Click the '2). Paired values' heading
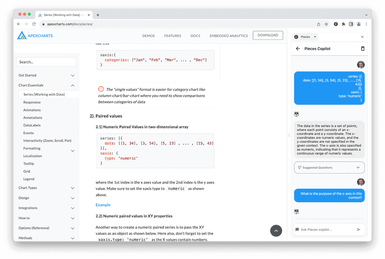 coord(106,116)
